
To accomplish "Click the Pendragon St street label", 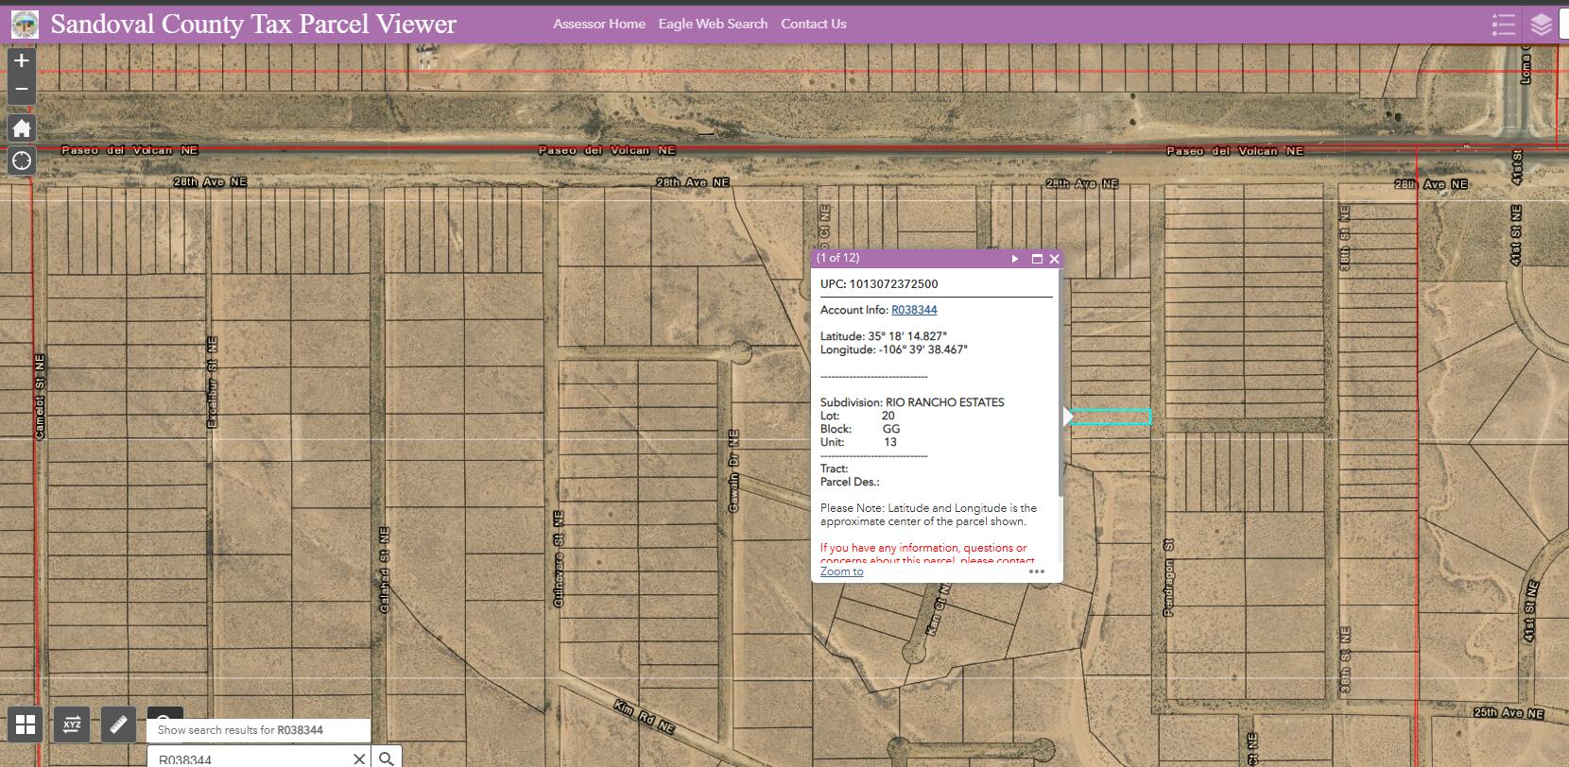I will [x=1168, y=578].
